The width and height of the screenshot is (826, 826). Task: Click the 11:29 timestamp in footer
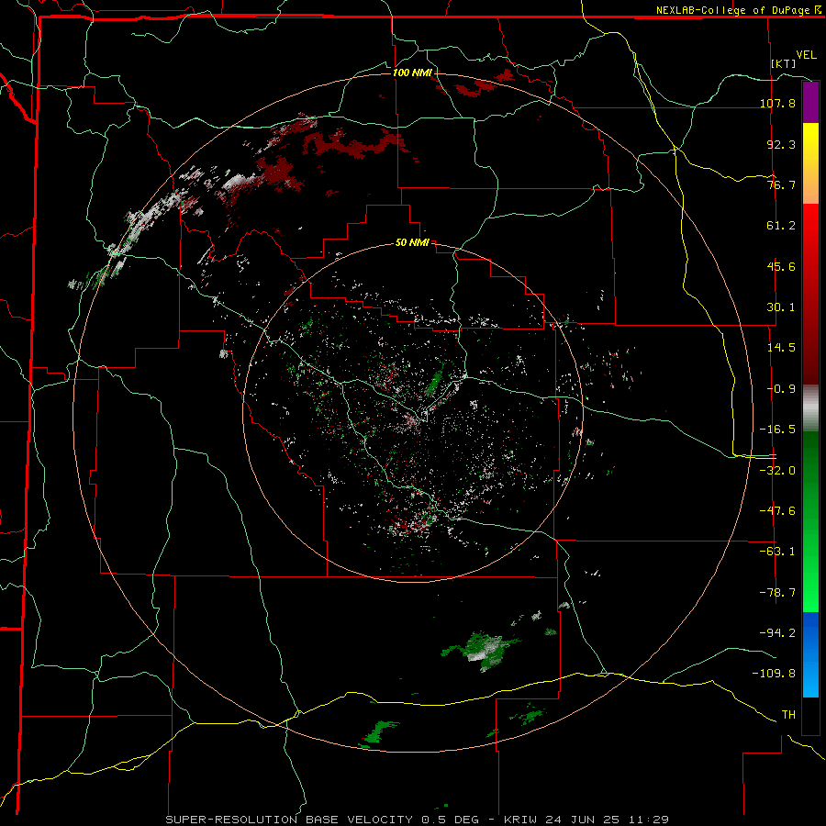[x=647, y=820]
